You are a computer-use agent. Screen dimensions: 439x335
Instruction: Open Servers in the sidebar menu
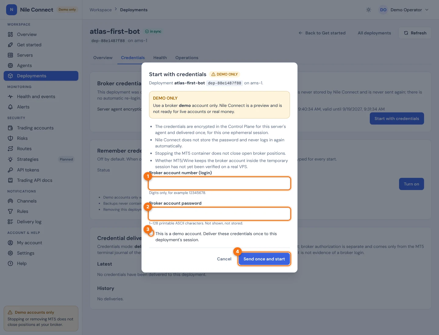[41, 55]
